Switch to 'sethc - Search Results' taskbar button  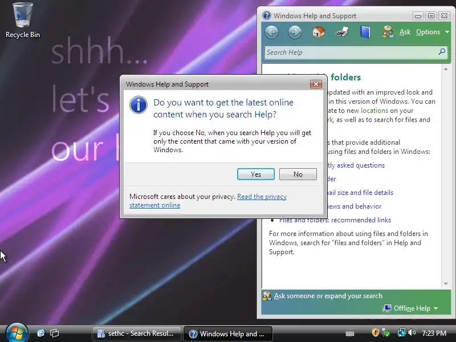(136, 333)
